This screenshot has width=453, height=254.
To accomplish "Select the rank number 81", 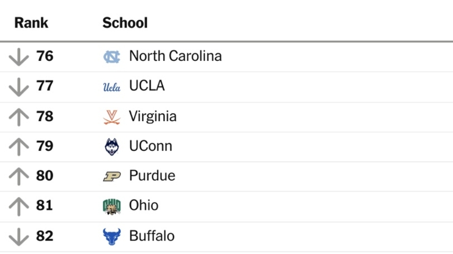I will click(45, 205).
